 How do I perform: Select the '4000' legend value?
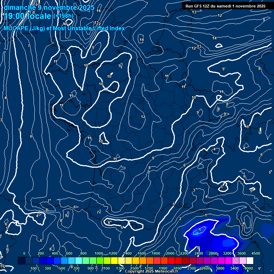click(x=248, y=268)
